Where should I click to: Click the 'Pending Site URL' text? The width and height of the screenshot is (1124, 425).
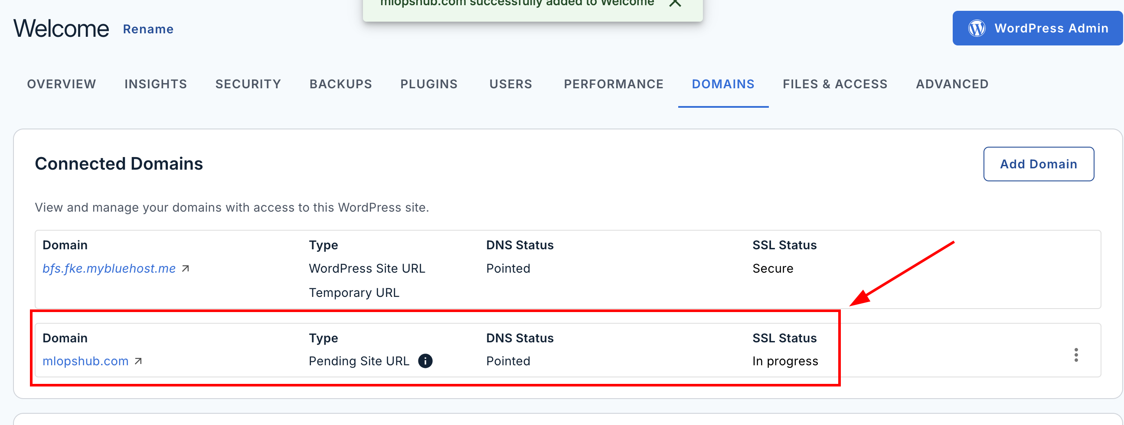(359, 361)
